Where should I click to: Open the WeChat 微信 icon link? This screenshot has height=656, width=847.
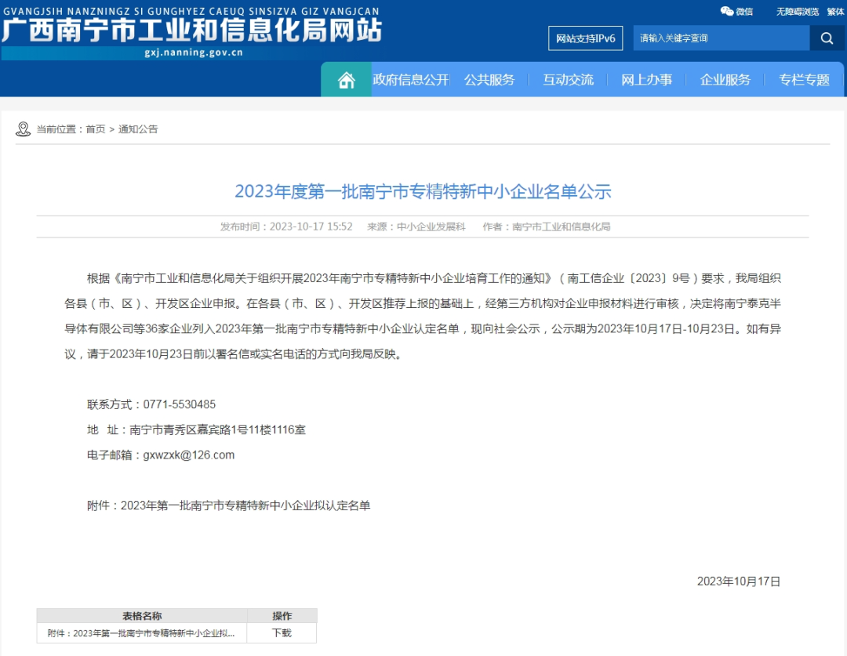[736, 11]
